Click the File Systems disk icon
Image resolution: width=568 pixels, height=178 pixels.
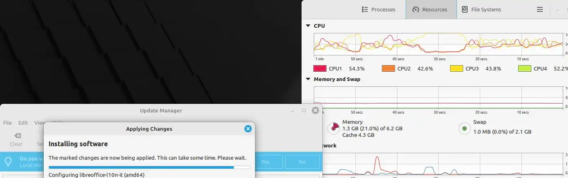(x=464, y=9)
